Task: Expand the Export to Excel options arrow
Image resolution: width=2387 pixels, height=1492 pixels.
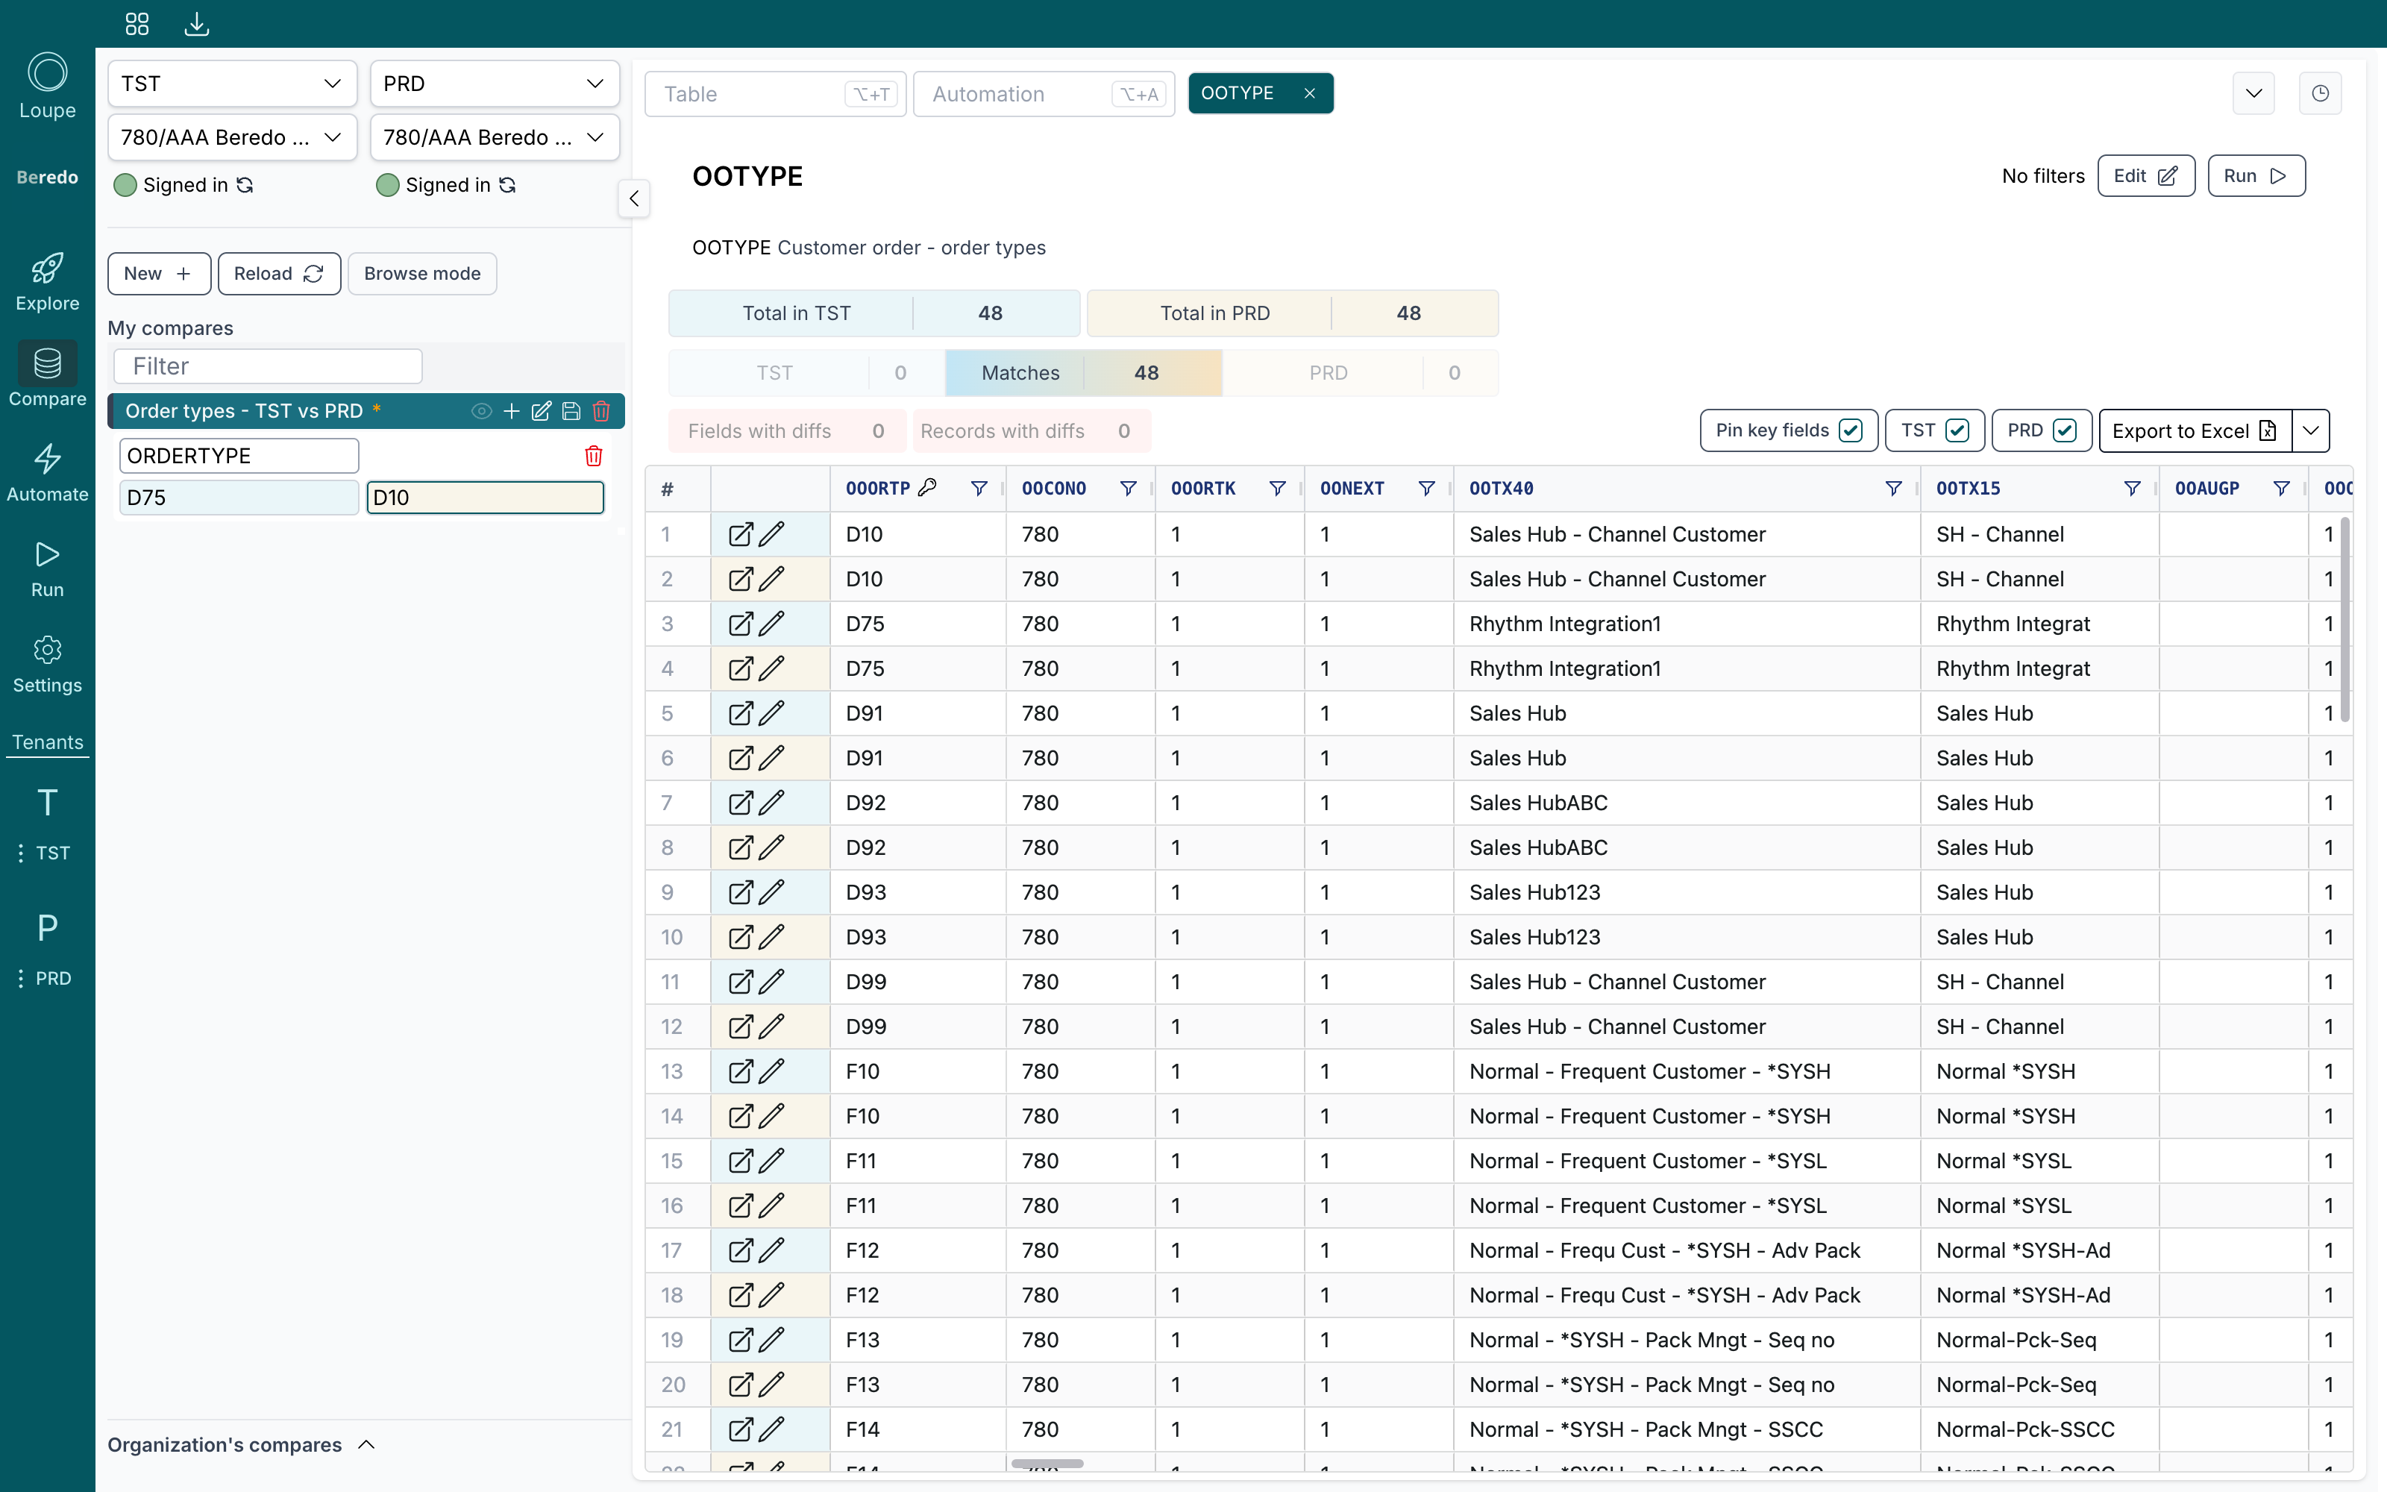Action: (2311, 430)
